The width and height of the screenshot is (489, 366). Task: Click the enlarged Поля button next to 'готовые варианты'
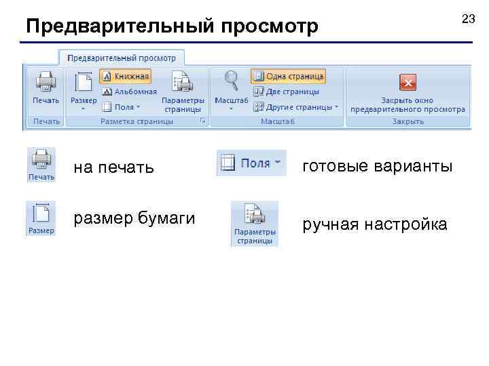[251, 163]
